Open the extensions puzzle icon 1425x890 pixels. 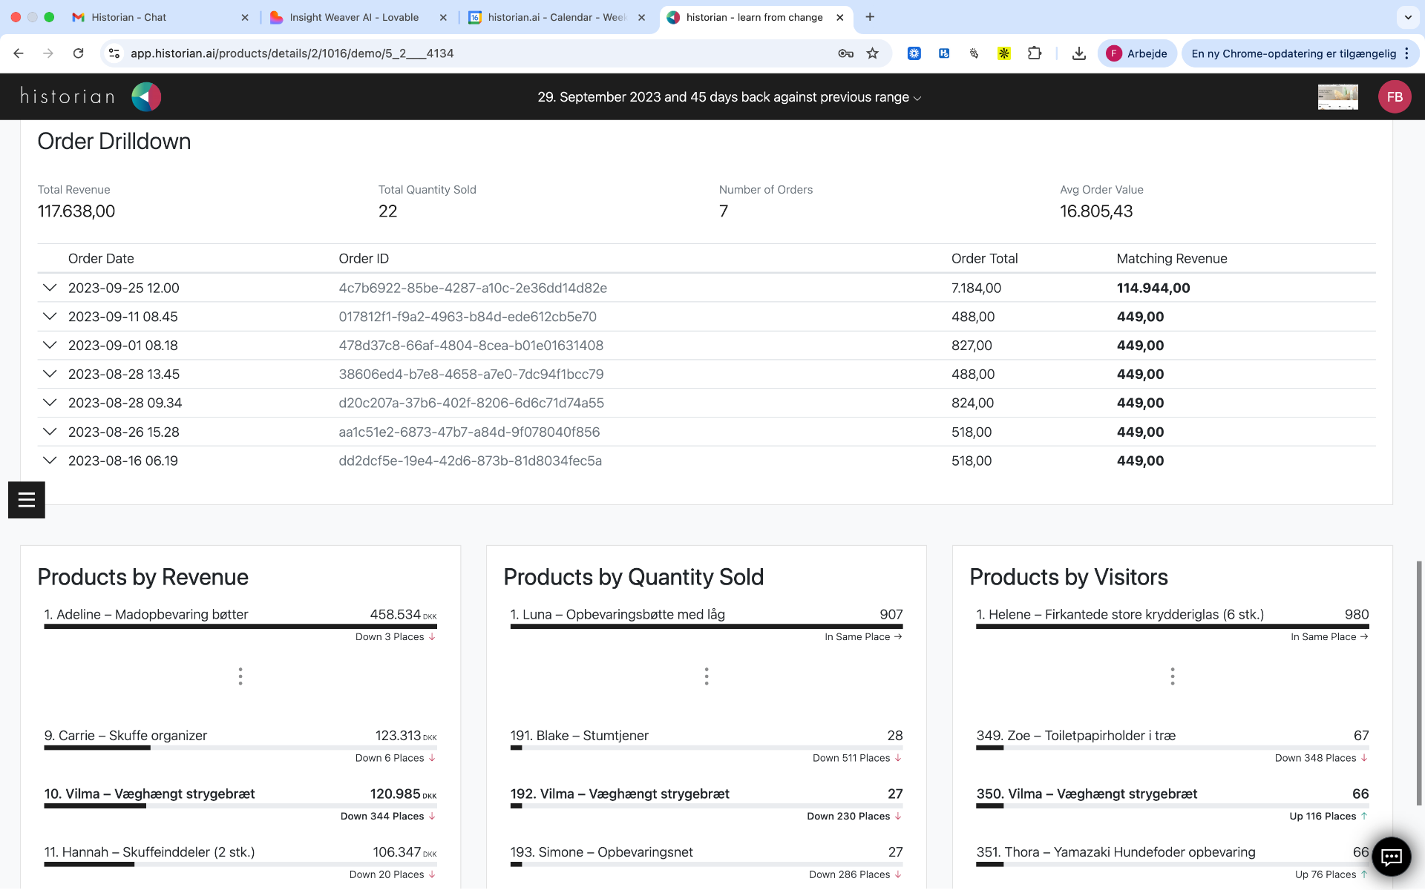coord(1035,53)
